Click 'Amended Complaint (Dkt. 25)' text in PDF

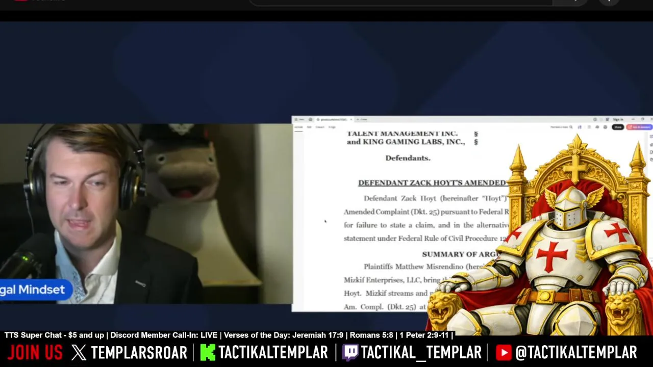(391, 212)
